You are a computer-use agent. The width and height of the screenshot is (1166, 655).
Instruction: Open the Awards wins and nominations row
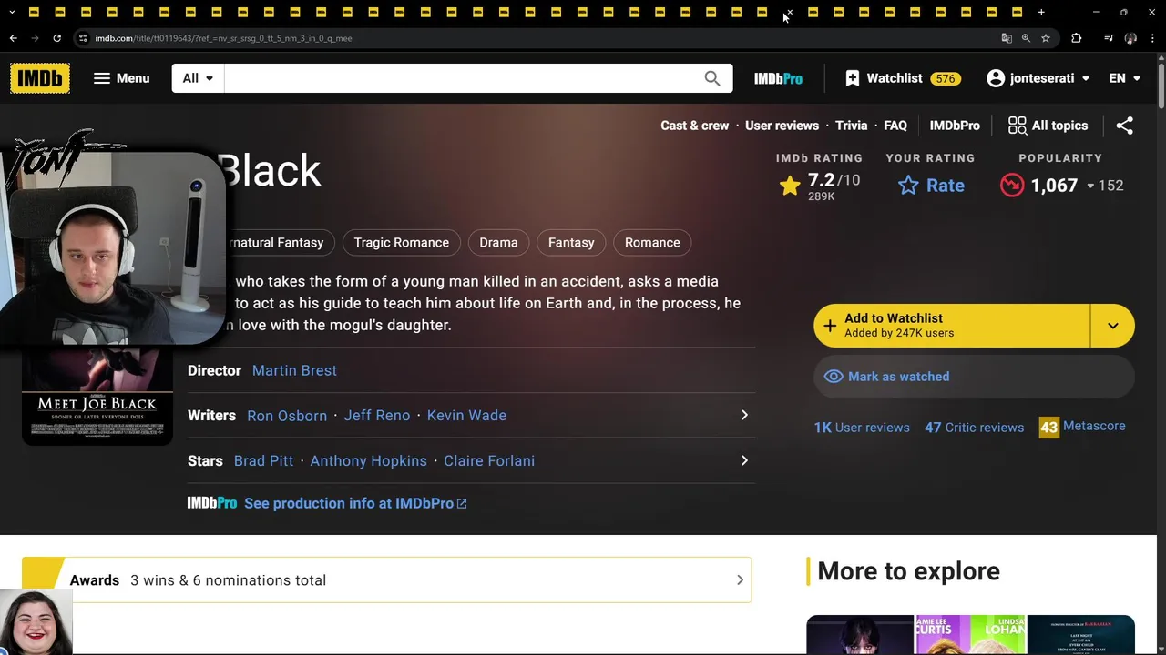(387, 580)
